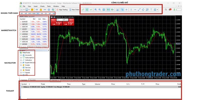
Task: Open notifications icon with red badge
Action: coord(170,9)
